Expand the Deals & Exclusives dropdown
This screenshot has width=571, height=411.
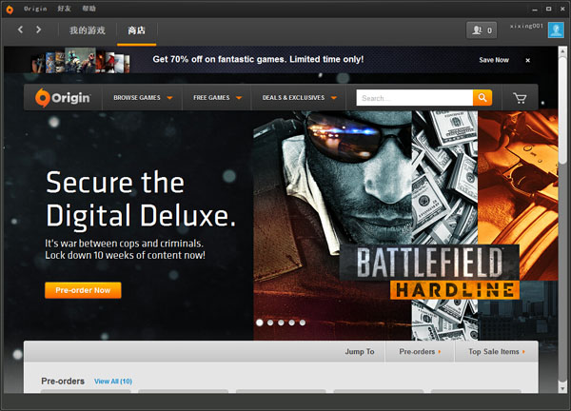tap(300, 98)
